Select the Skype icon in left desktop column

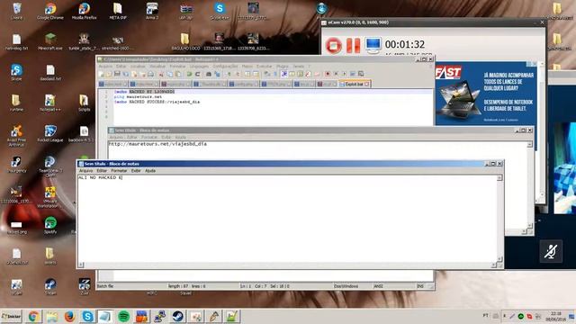(16, 72)
